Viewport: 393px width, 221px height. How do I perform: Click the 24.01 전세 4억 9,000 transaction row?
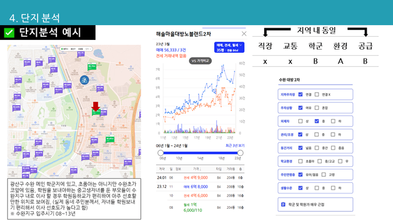[200, 177]
